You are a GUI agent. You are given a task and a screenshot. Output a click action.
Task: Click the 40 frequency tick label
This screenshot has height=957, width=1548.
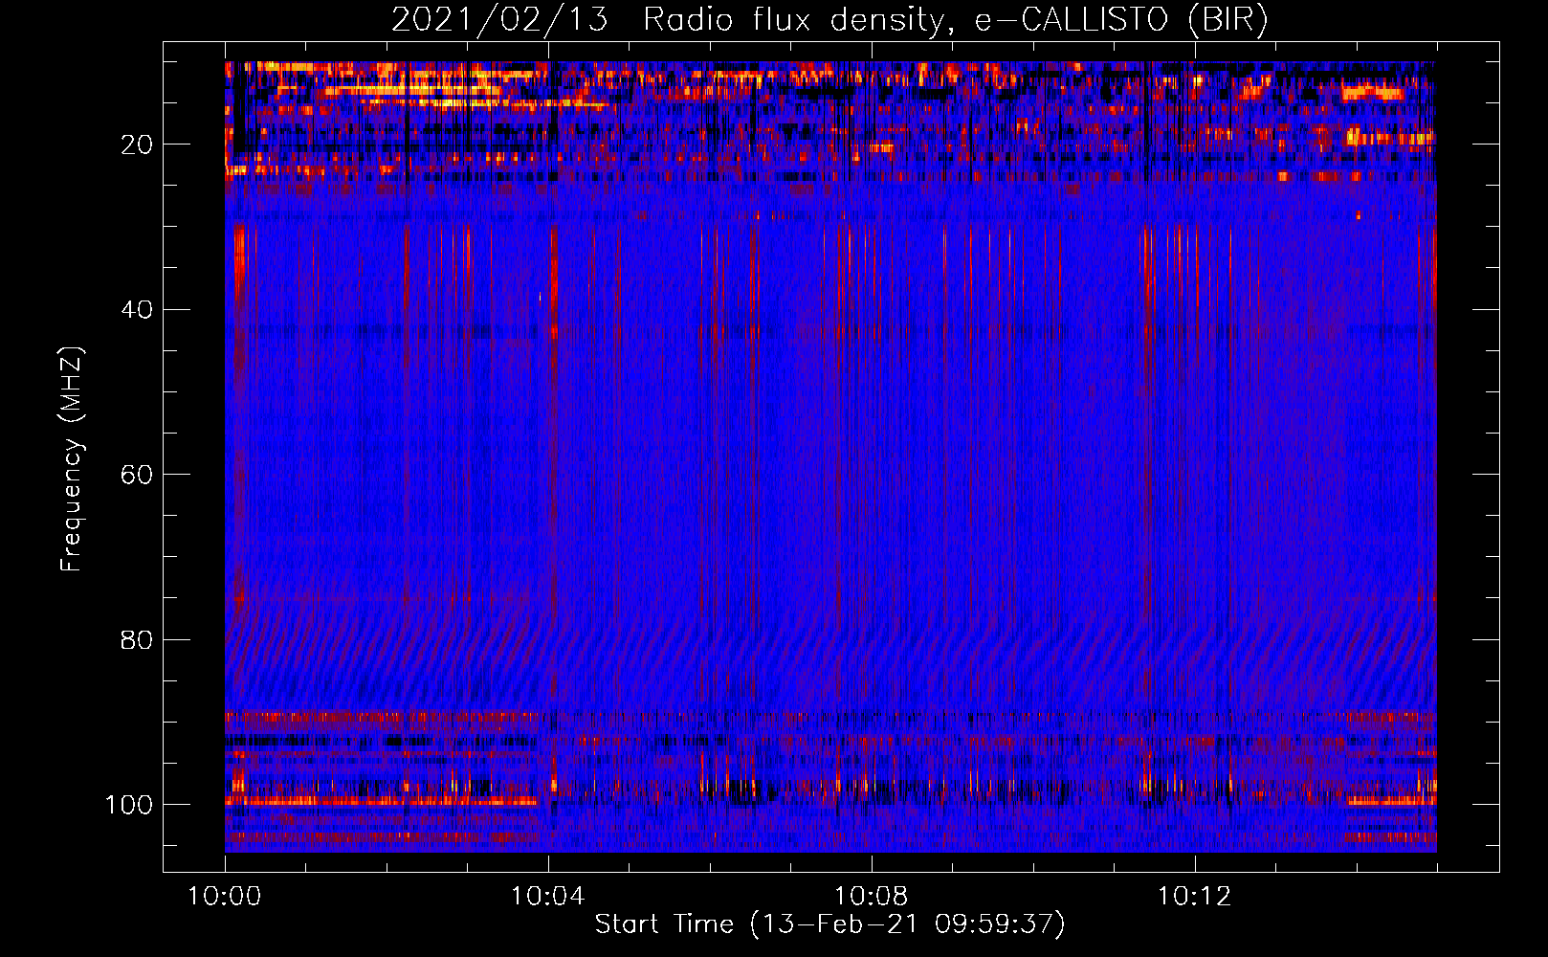[137, 310]
